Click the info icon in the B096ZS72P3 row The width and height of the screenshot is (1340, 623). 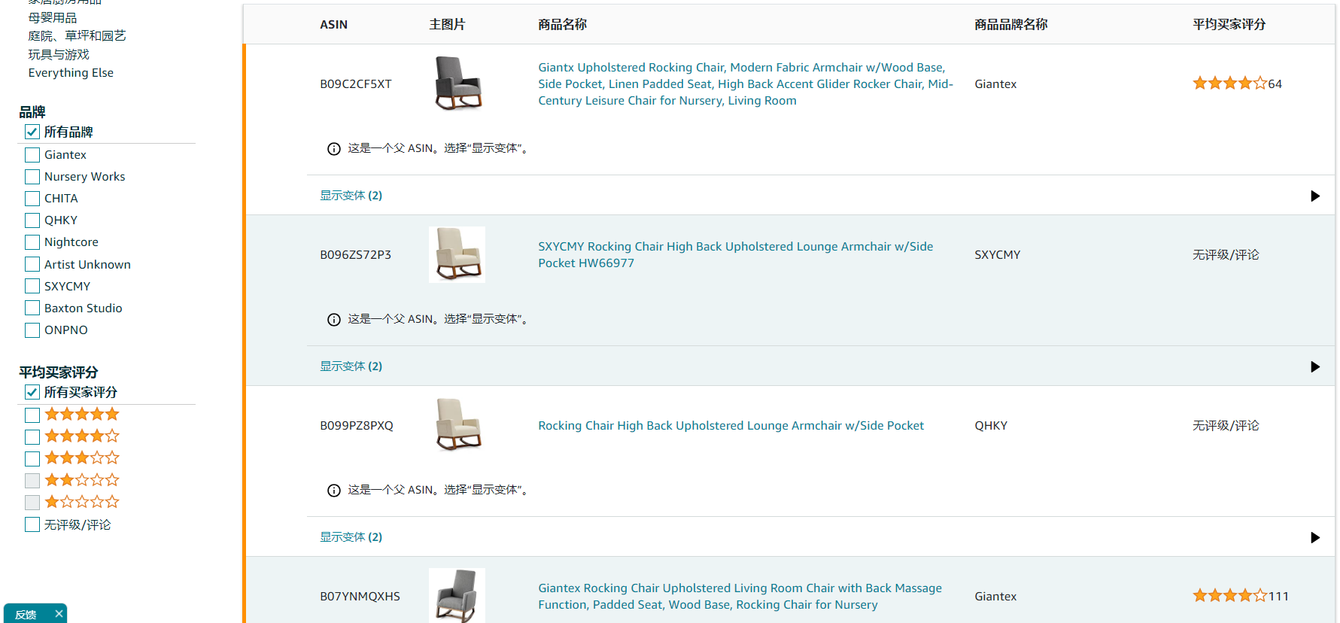coord(334,320)
